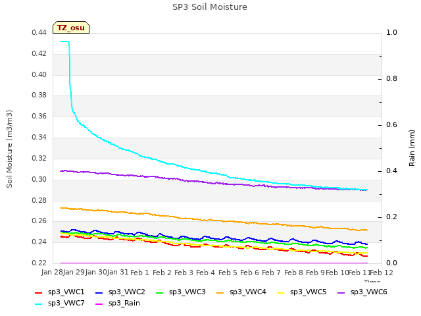This screenshot has height=316, width=421.
Task: Click the cyan sp3_VWC7 legend swatch
Action: [x=39, y=304]
